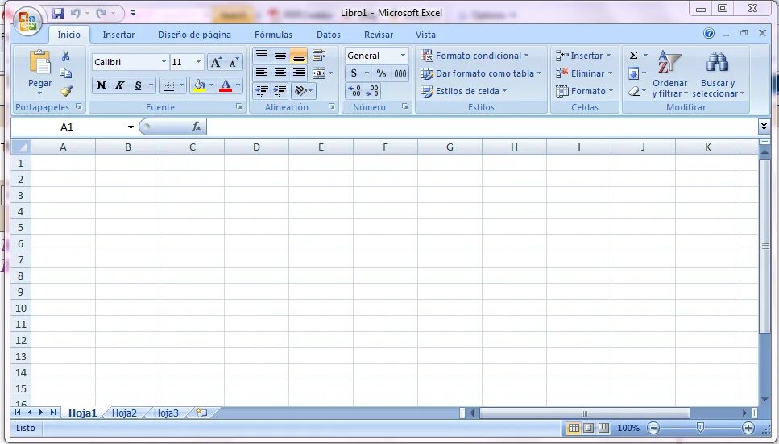
Task: Click the AutoSum sigma icon
Action: click(633, 55)
